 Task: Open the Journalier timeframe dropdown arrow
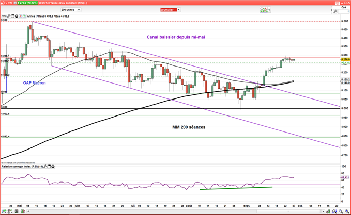tap(179, 10)
